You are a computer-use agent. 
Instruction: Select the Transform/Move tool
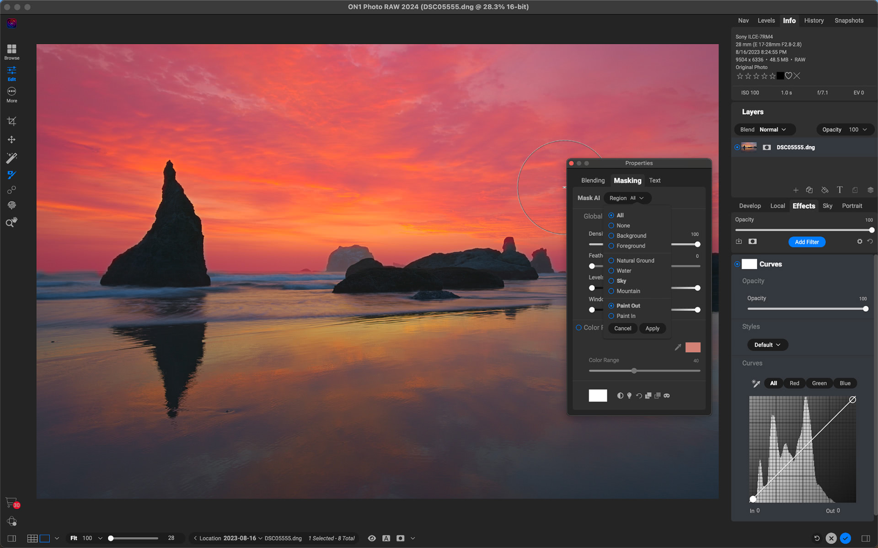click(x=11, y=139)
